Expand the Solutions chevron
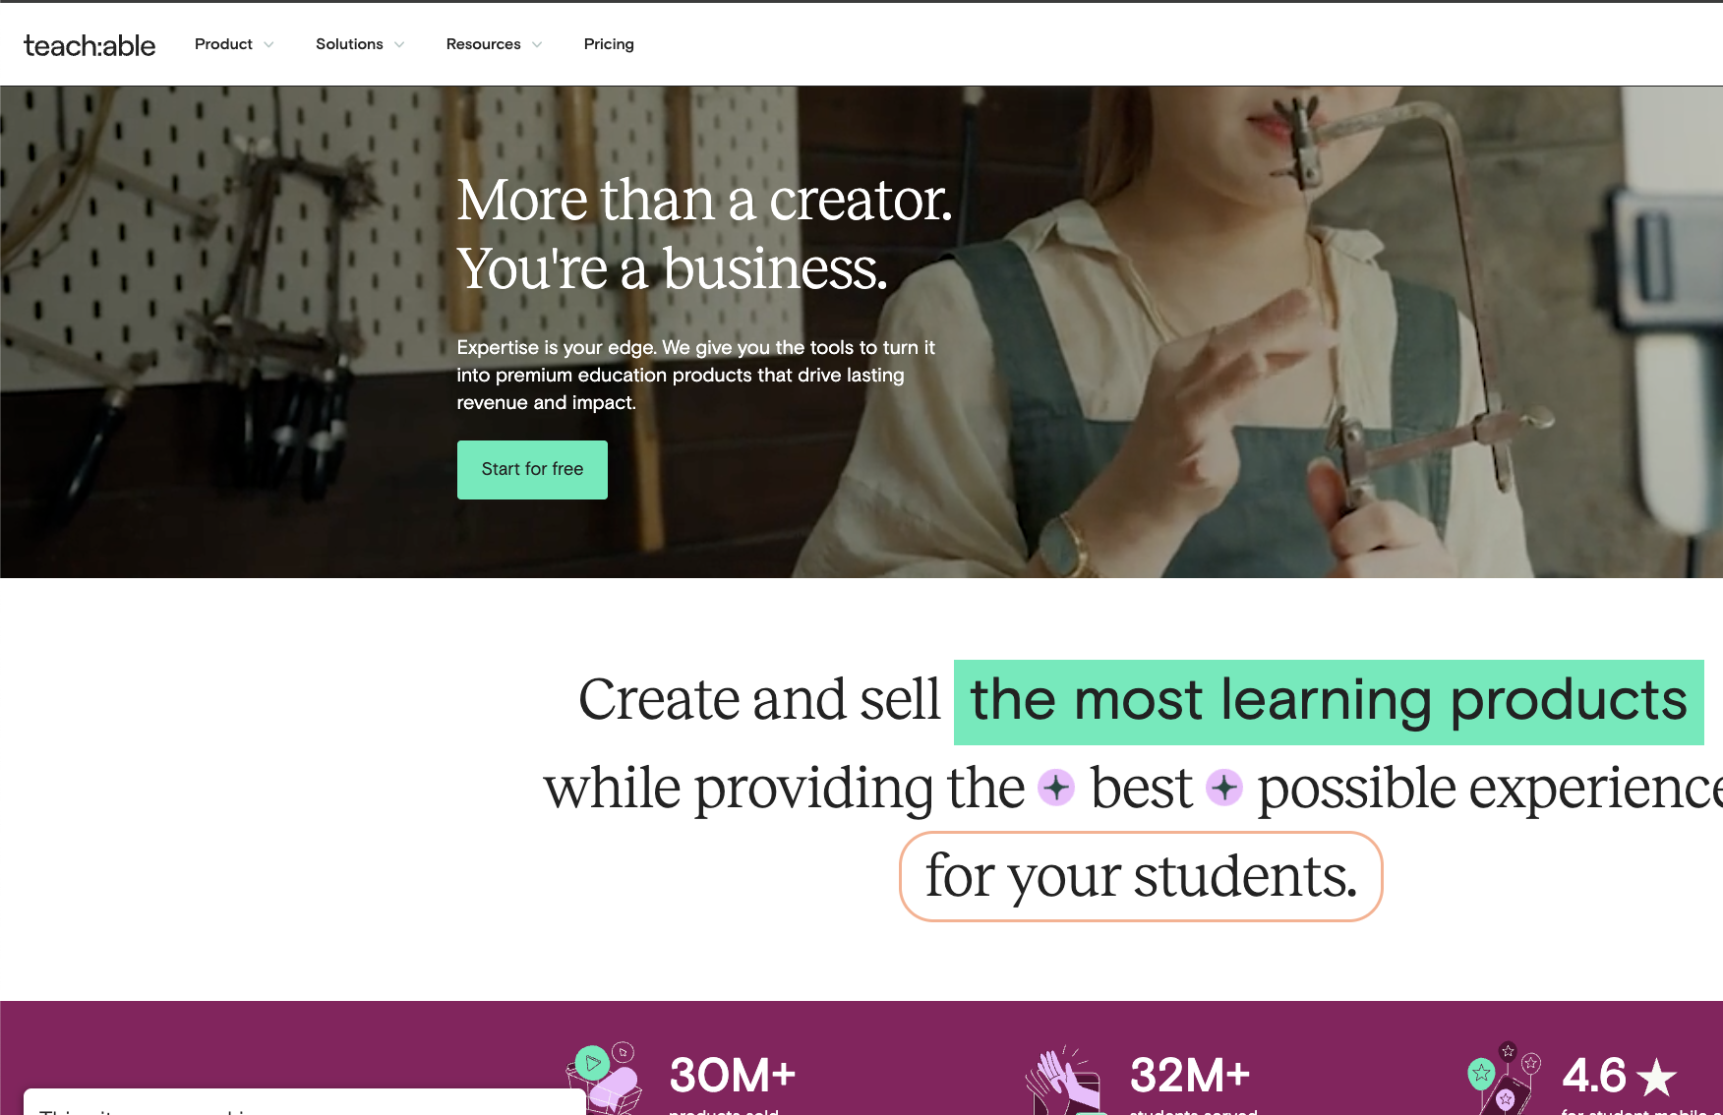The image size is (1723, 1115). 399,44
